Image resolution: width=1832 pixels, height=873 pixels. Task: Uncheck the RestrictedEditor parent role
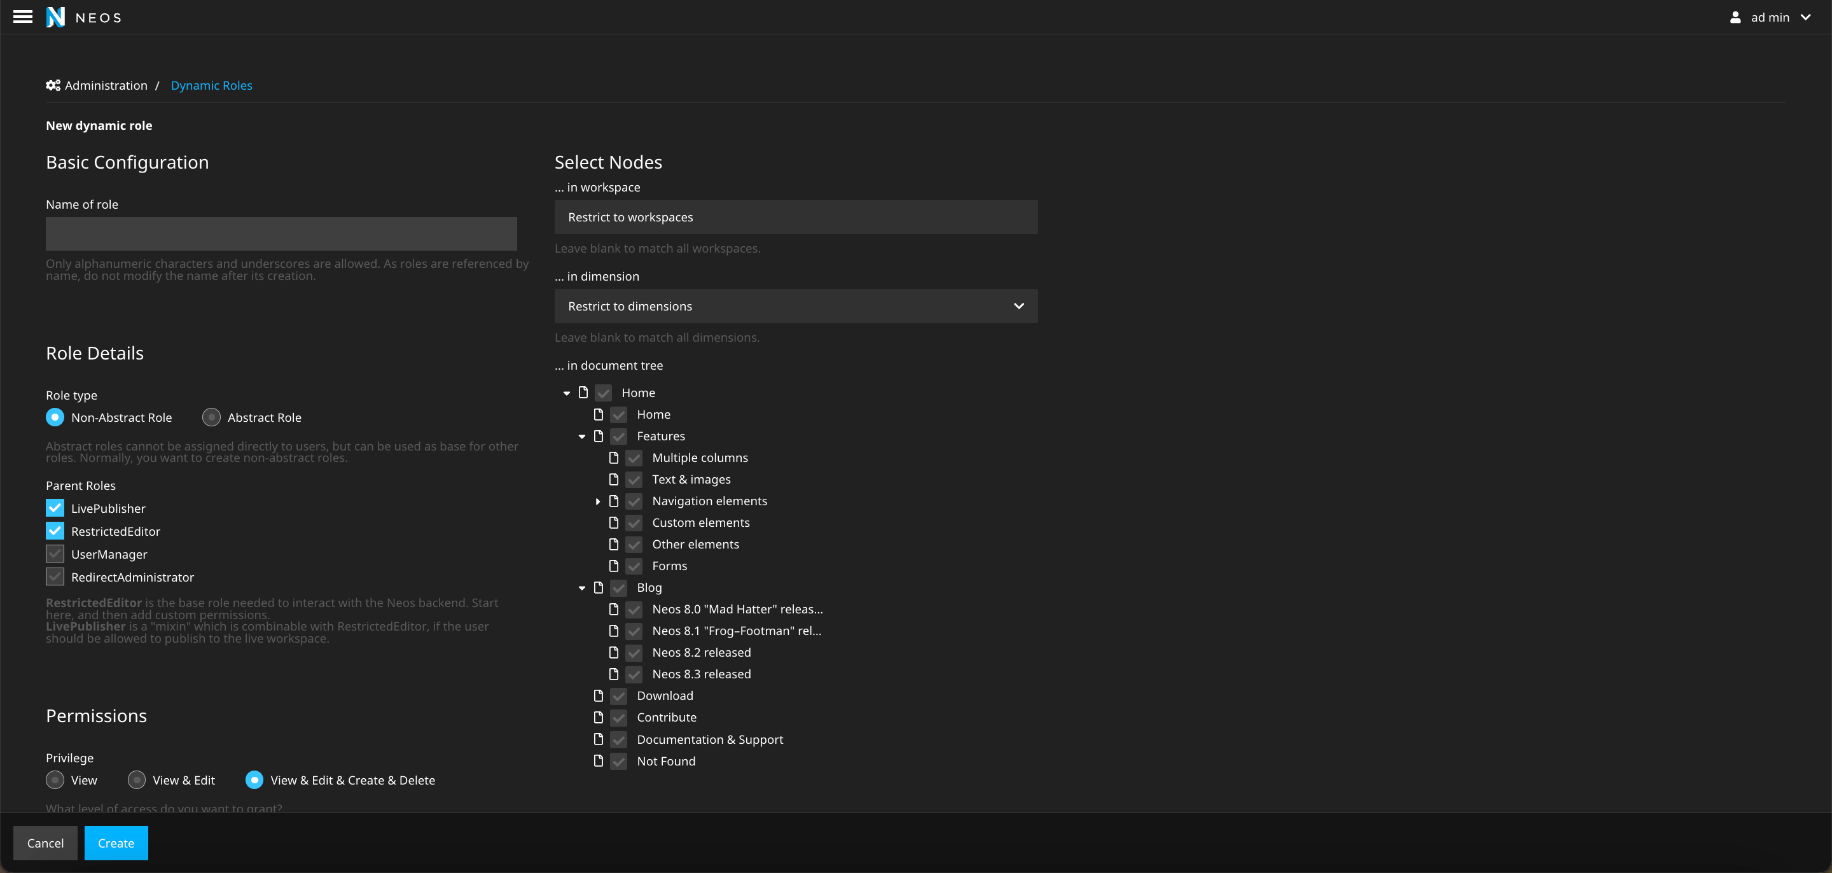click(55, 531)
